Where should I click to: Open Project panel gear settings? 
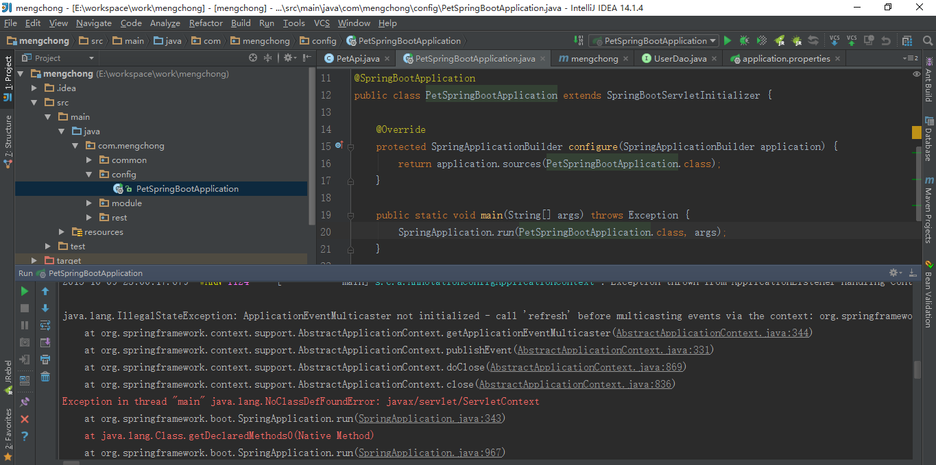pyautogui.click(x=289, y=58)
